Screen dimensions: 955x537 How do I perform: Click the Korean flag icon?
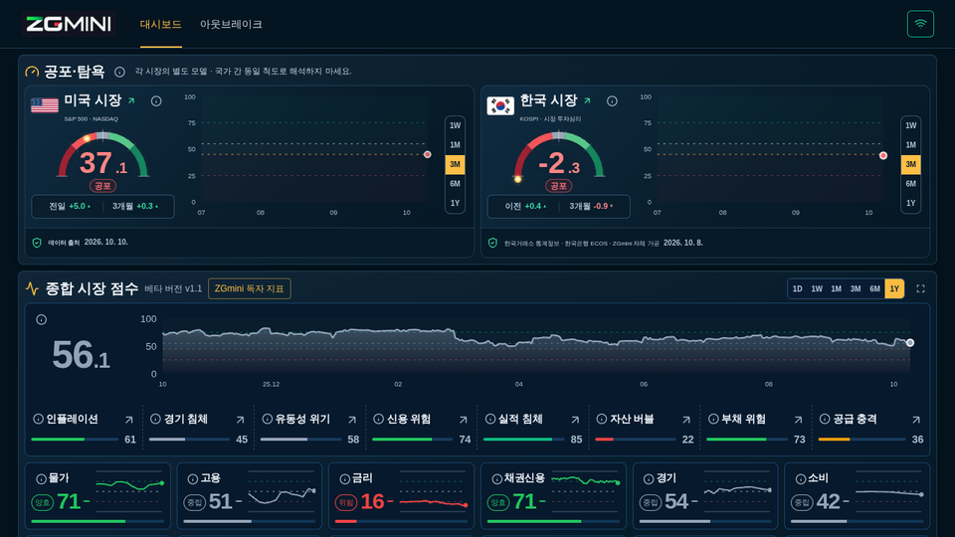[500, 106]
